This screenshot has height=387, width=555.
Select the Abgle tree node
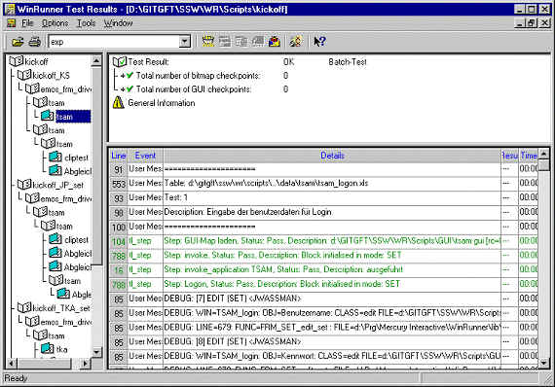click(x=82, y=294)
